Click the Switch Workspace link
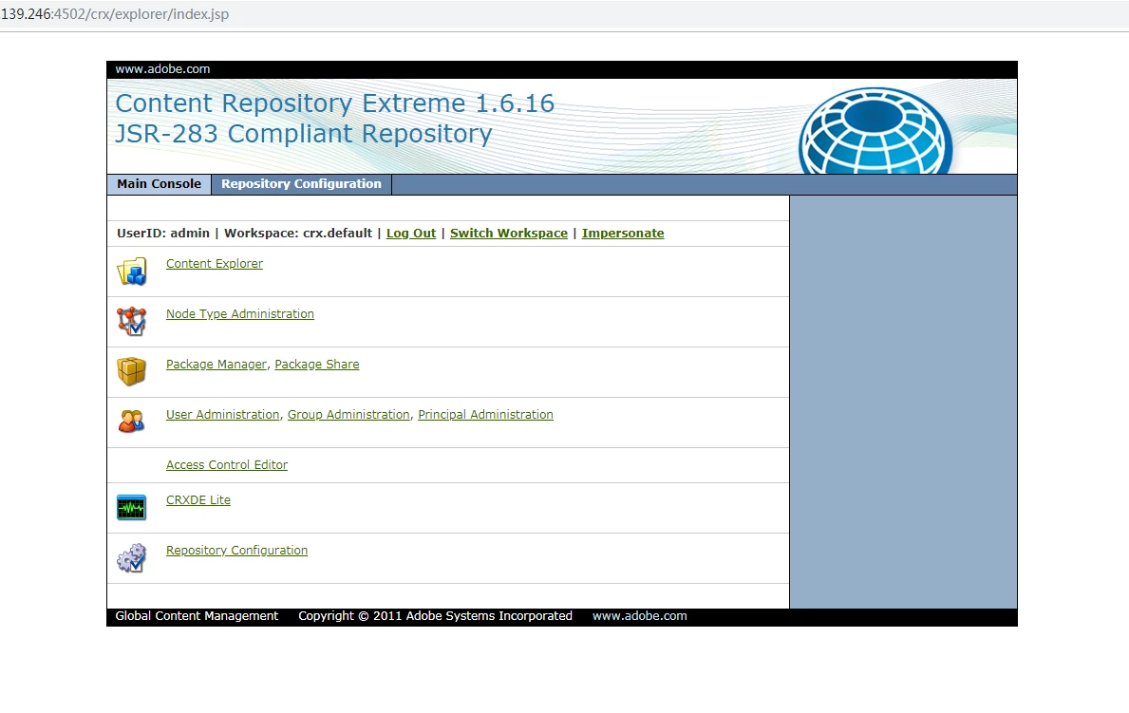Image resolution: width=1129 pixels, height=713 pixels. pyautogui.click(x=508, y=234)
